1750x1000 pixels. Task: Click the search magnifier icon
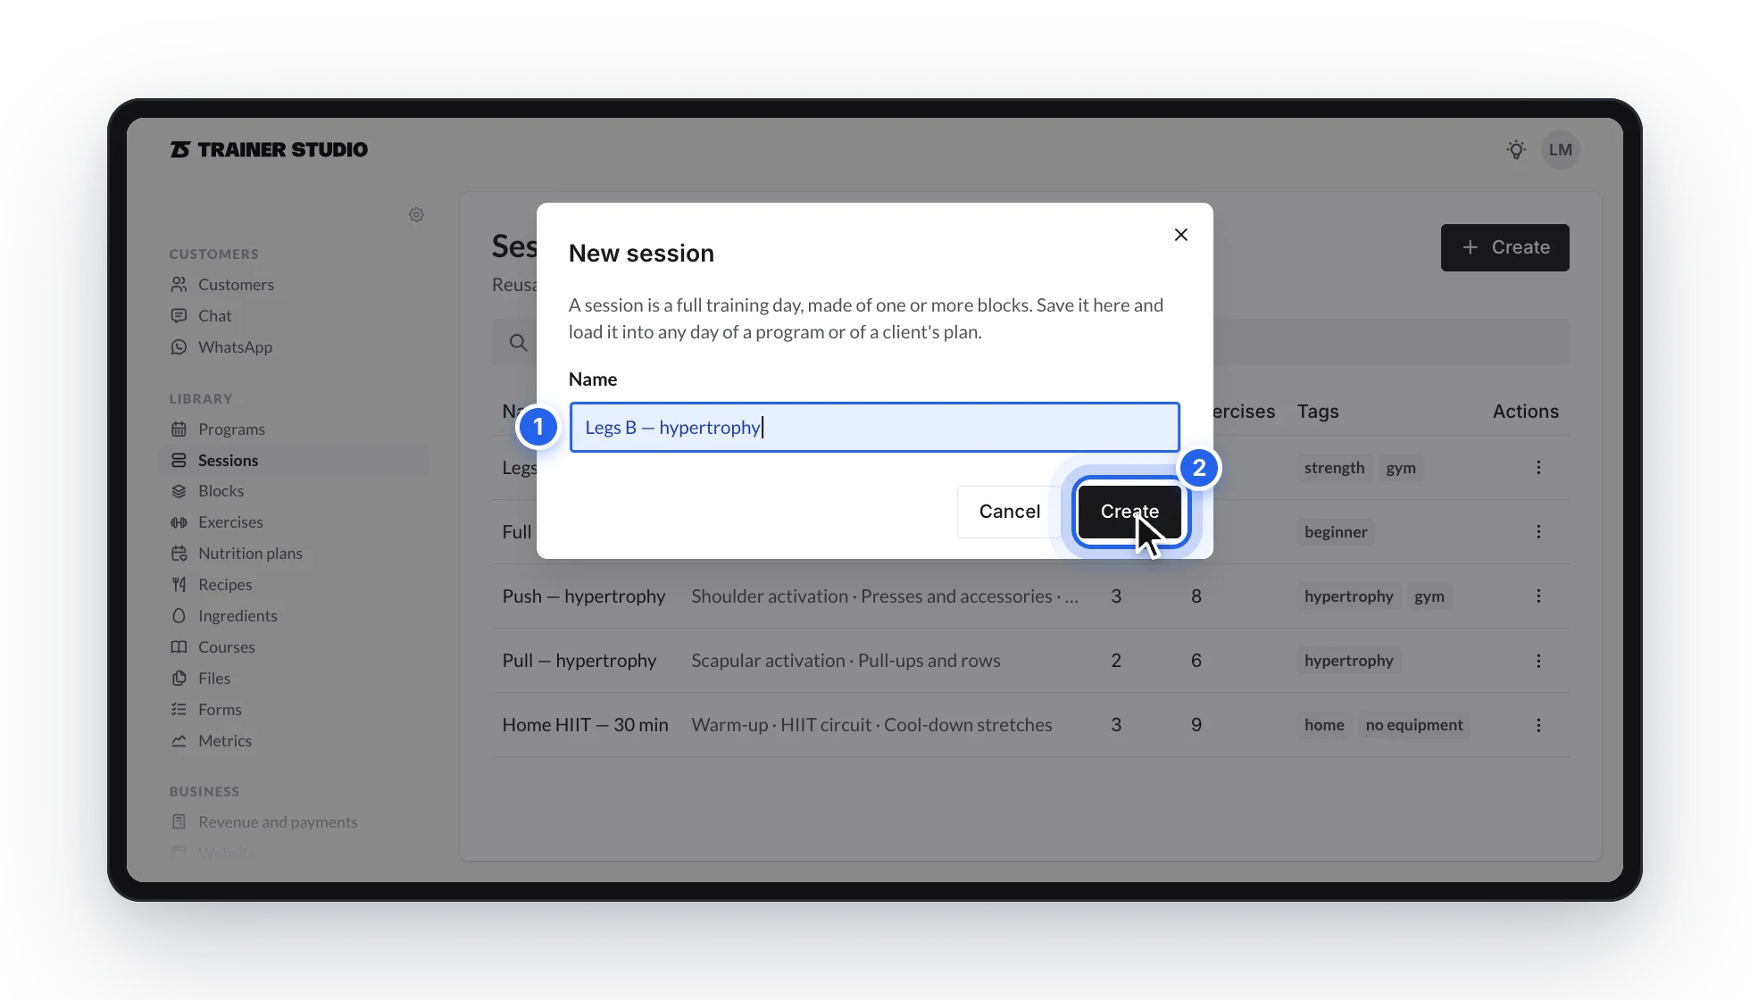pyautogui.click(x=518, y=343)
